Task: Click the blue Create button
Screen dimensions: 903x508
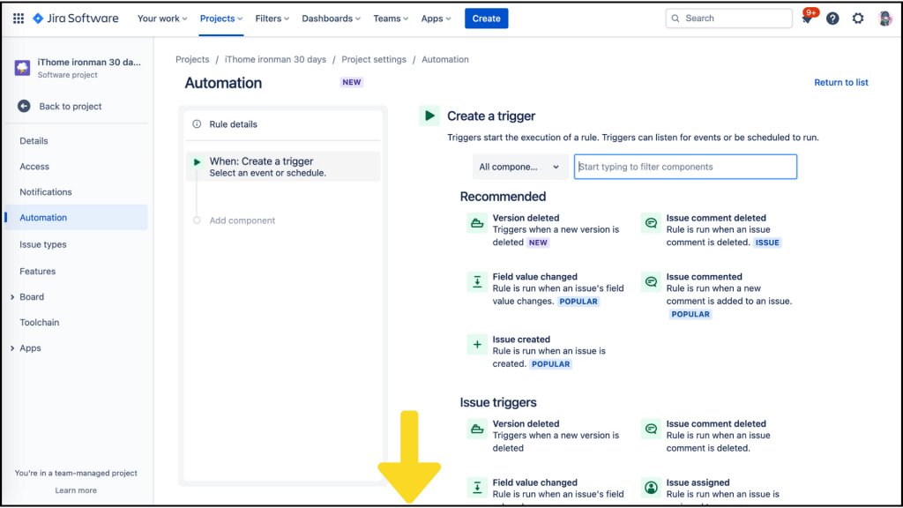Action: pos(486,19)
